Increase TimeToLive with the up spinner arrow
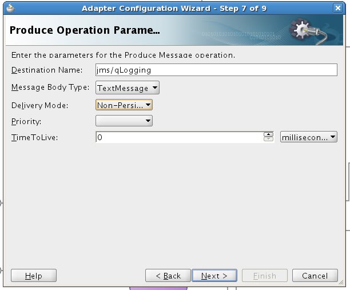This screenshot has width=350, height=290. coord(268,134)
